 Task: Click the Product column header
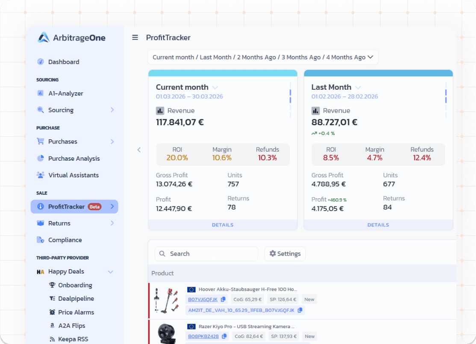[x=162, y=273]
